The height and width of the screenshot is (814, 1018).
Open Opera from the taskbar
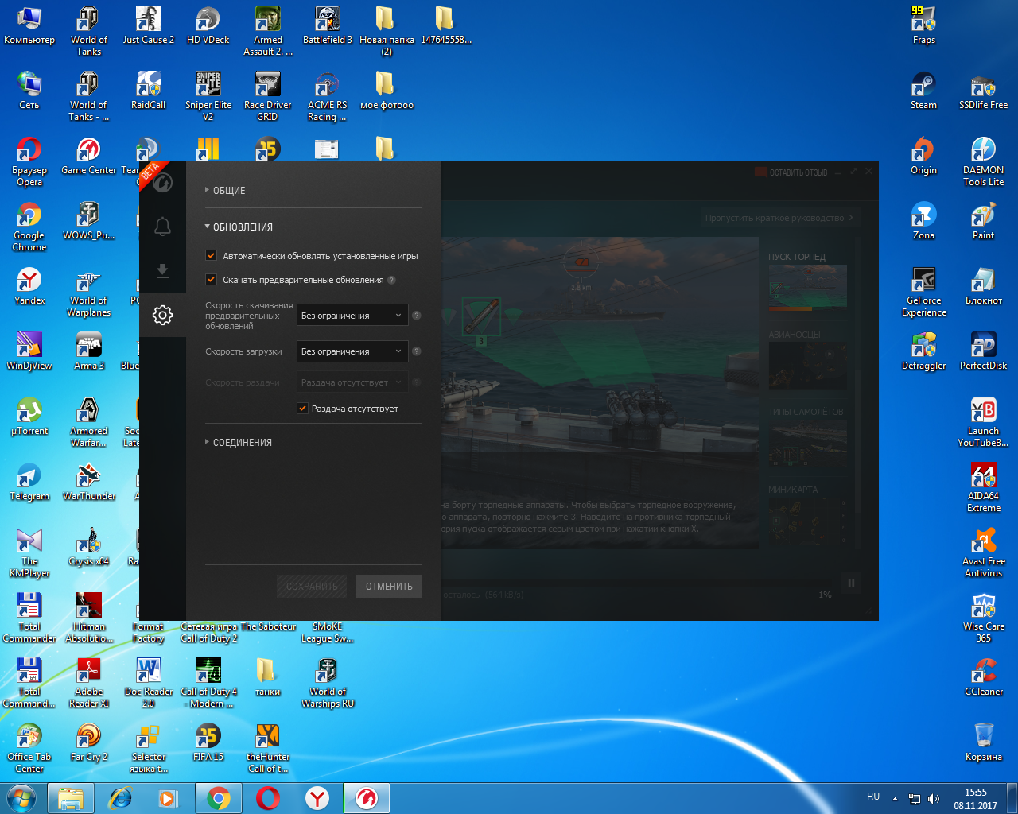(x=268, y=798)
